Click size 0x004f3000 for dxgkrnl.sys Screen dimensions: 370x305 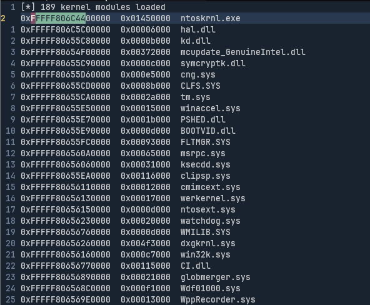point(146,243)
